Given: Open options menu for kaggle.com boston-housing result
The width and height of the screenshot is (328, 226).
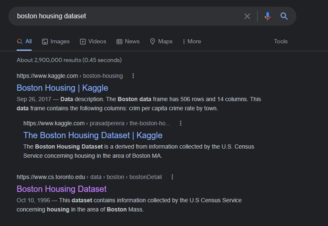Looking at the screenshot, I should [x=133, y=76].
